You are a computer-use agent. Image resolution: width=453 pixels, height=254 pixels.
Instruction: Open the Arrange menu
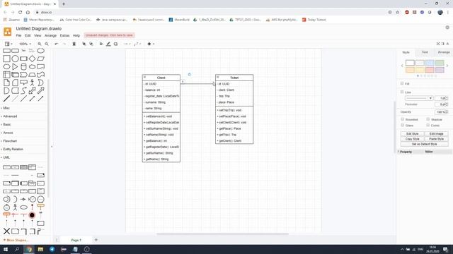[x=50, y=35]
